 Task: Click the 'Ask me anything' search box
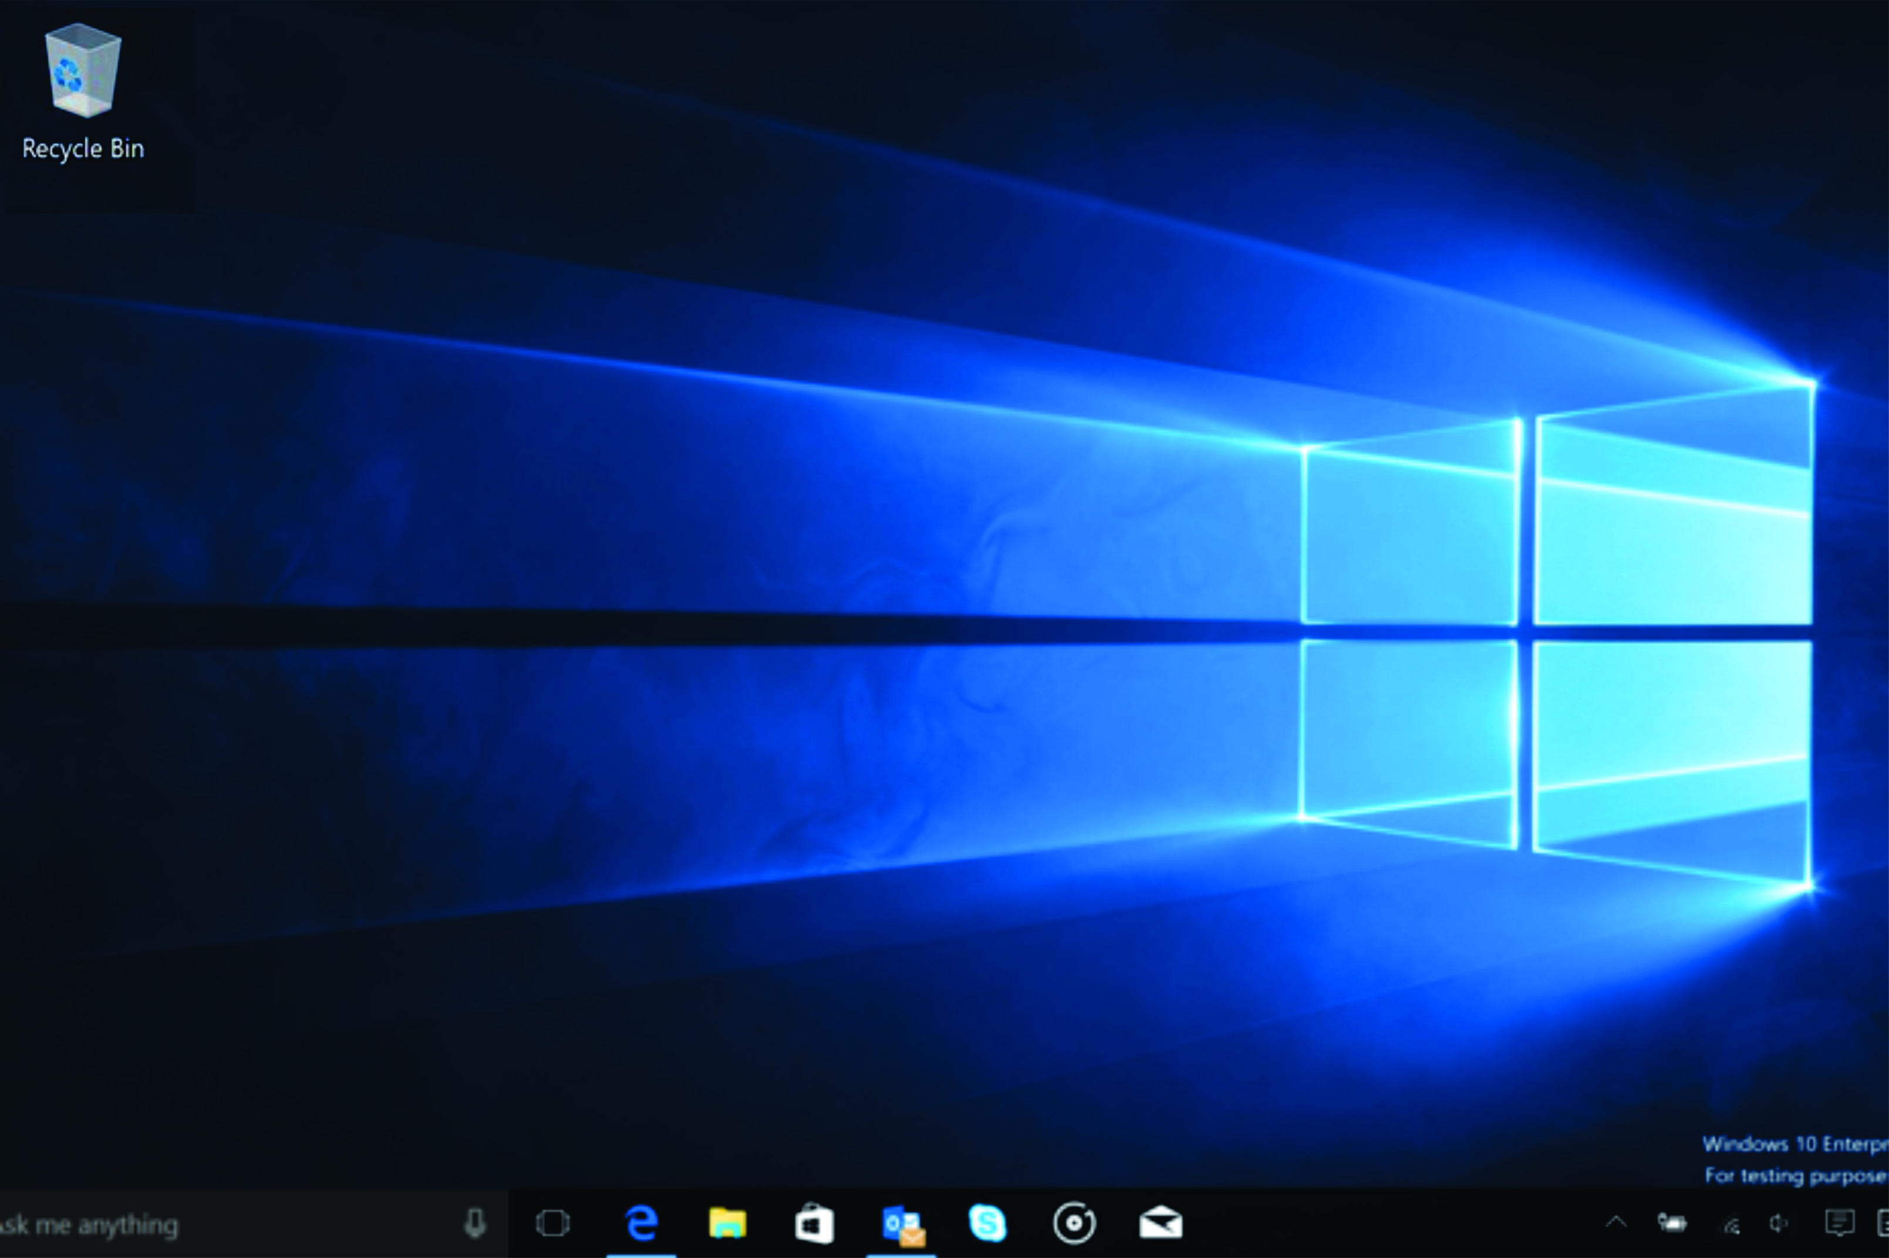pyautogui.click(x=225, y=1225)
